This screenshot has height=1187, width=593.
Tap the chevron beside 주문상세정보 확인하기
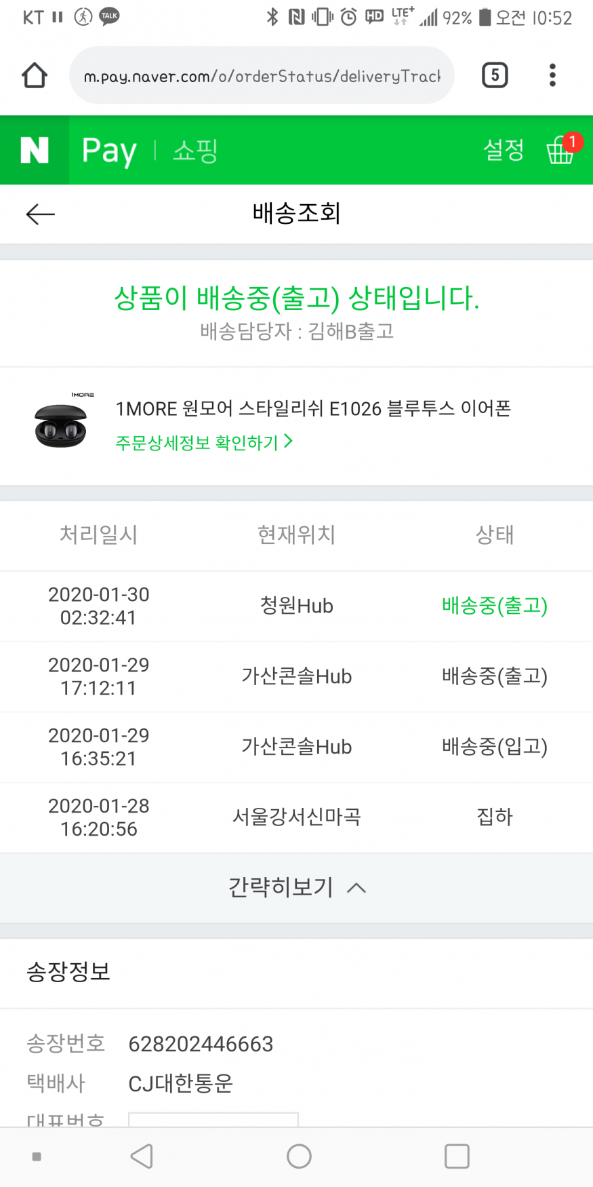click(289, 442)
